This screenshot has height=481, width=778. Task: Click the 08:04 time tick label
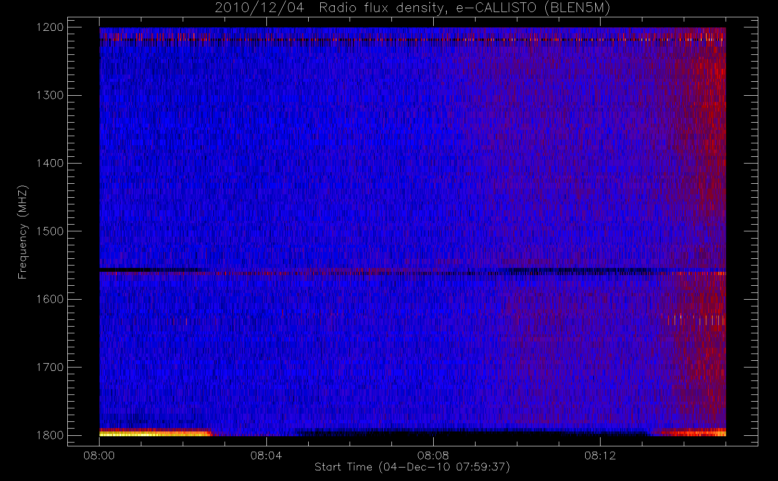tap(266, 456)
